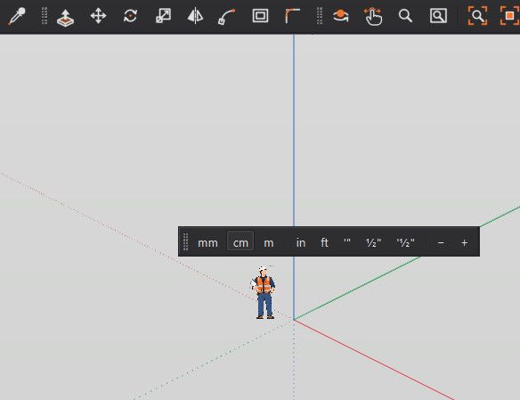The image size is (520, 400).
Task: Switch units to m
Action: click(x=269, y=243)
